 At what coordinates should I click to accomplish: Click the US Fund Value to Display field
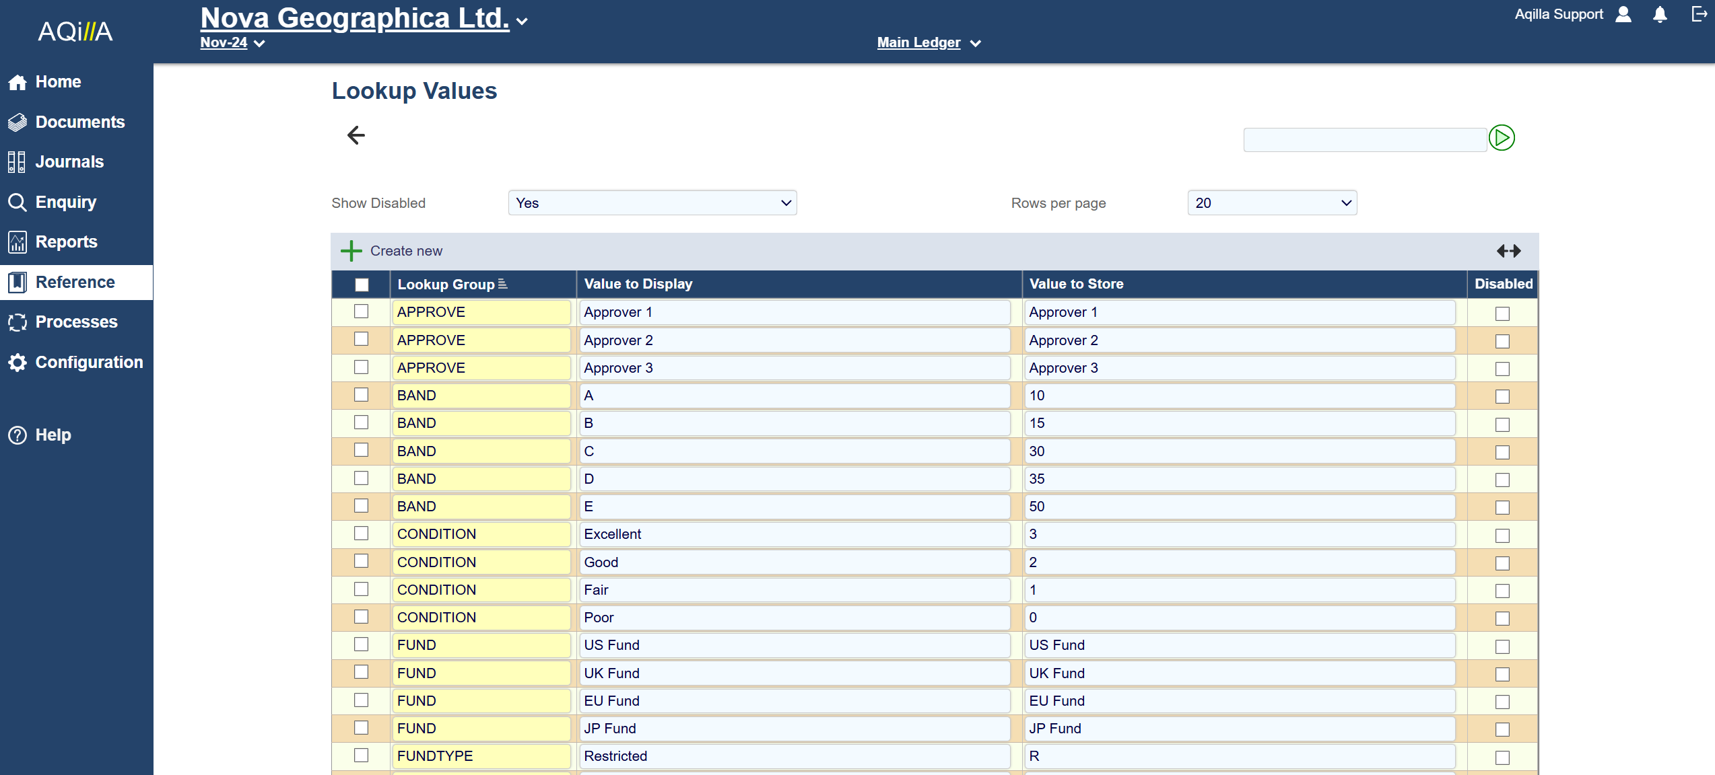795,645
